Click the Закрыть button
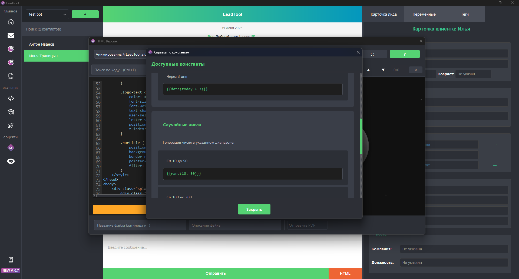Screen dimensions: 519x279 click(254, 209)
